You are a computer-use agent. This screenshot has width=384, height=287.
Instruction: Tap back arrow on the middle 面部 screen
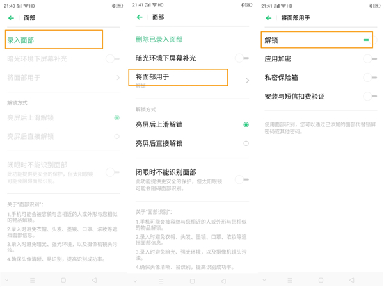(140, 17)
